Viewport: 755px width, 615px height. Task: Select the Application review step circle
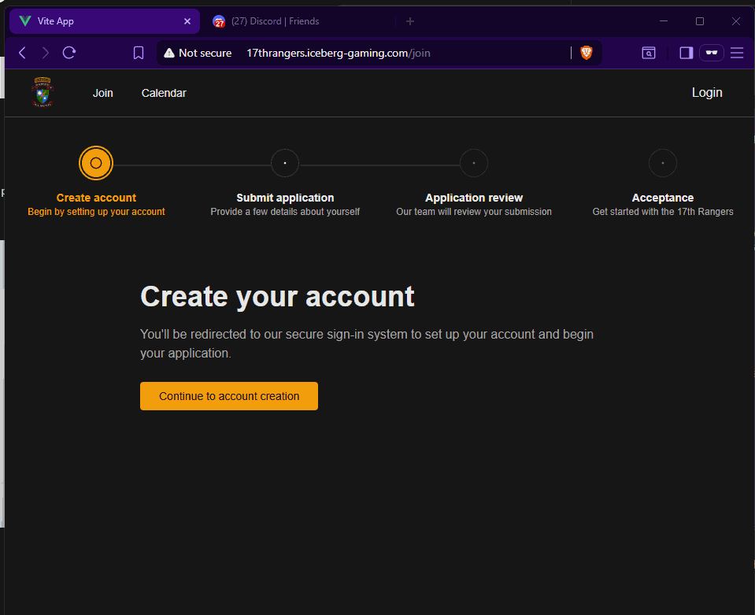click(x=474, y=163)
